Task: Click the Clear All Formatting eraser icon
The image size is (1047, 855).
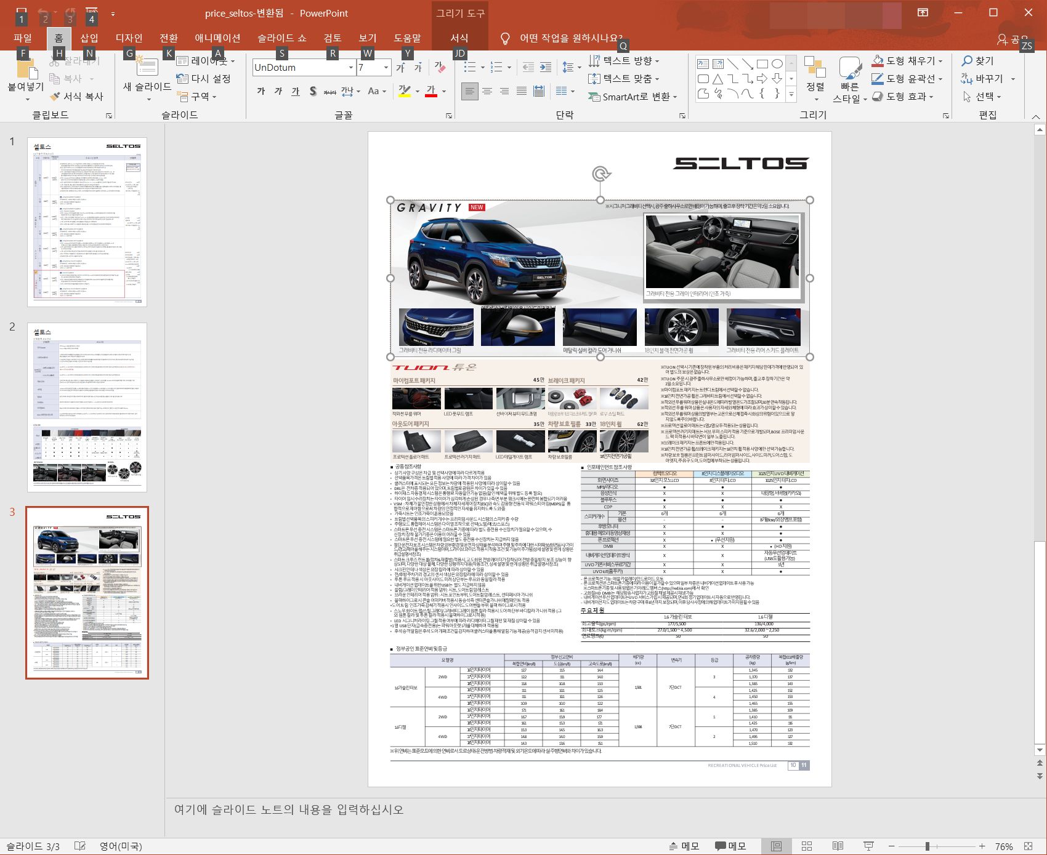Action: (440, 67)
